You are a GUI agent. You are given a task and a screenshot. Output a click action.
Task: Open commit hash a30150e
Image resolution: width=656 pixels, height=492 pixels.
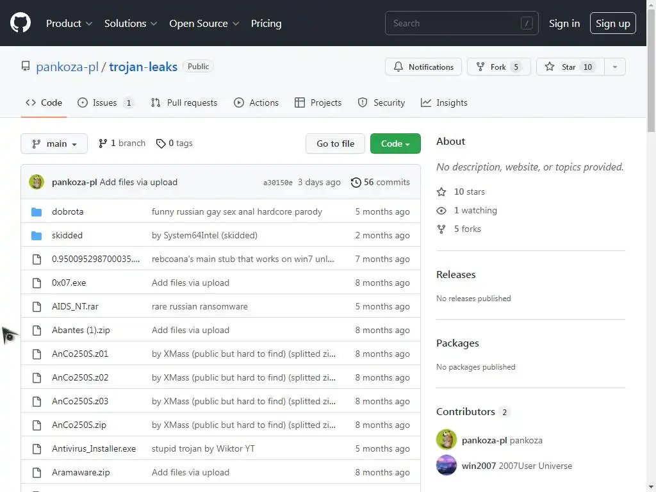[x=278, y=183]
